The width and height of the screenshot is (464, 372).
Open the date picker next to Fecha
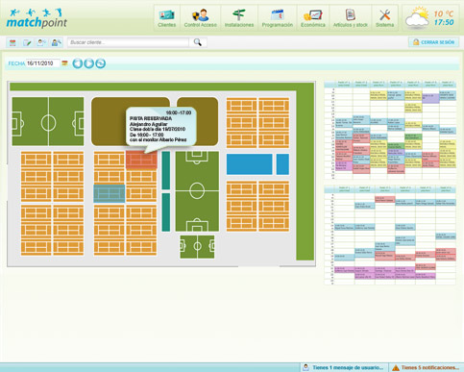point(64,63)
